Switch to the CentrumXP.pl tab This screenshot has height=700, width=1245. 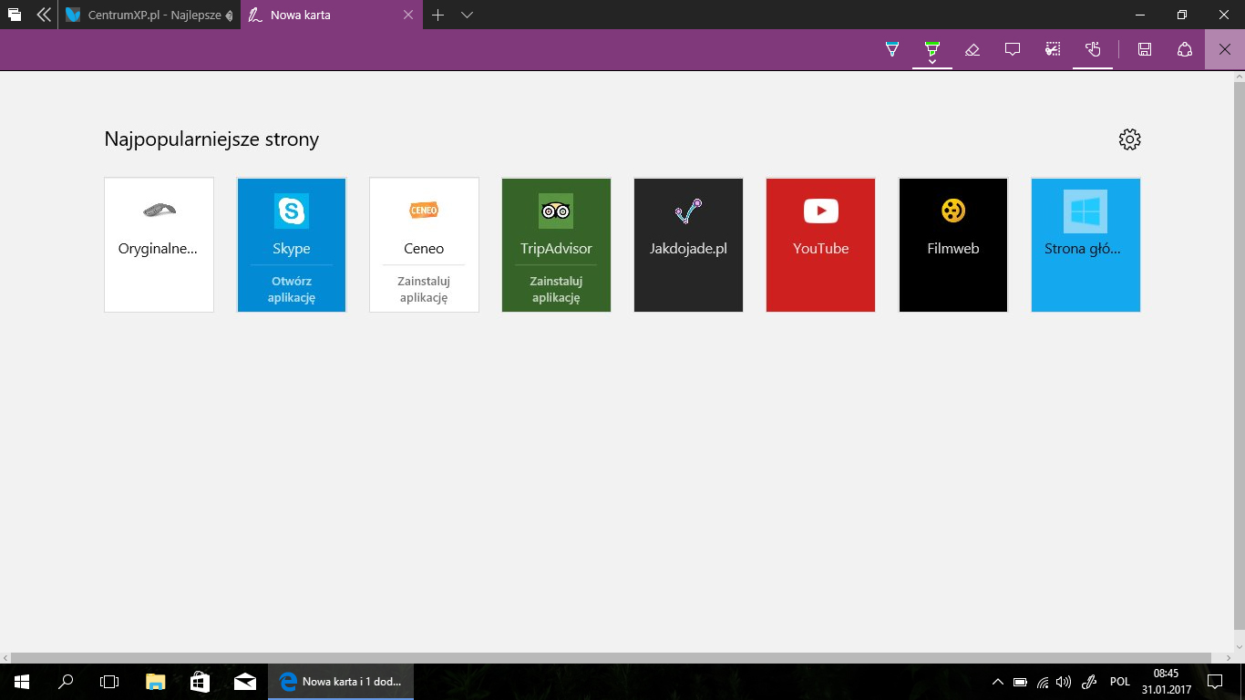coord(149,15)
